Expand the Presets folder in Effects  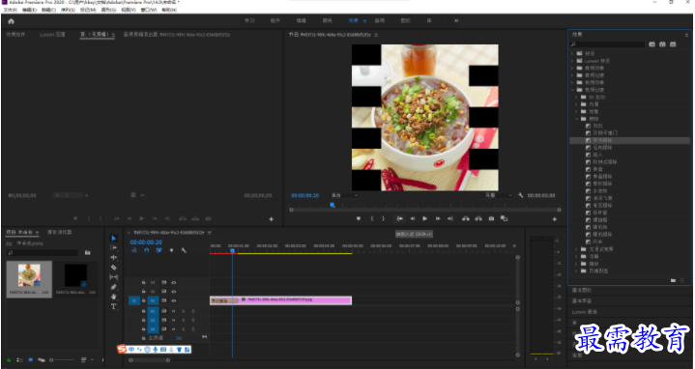point(572,53)
